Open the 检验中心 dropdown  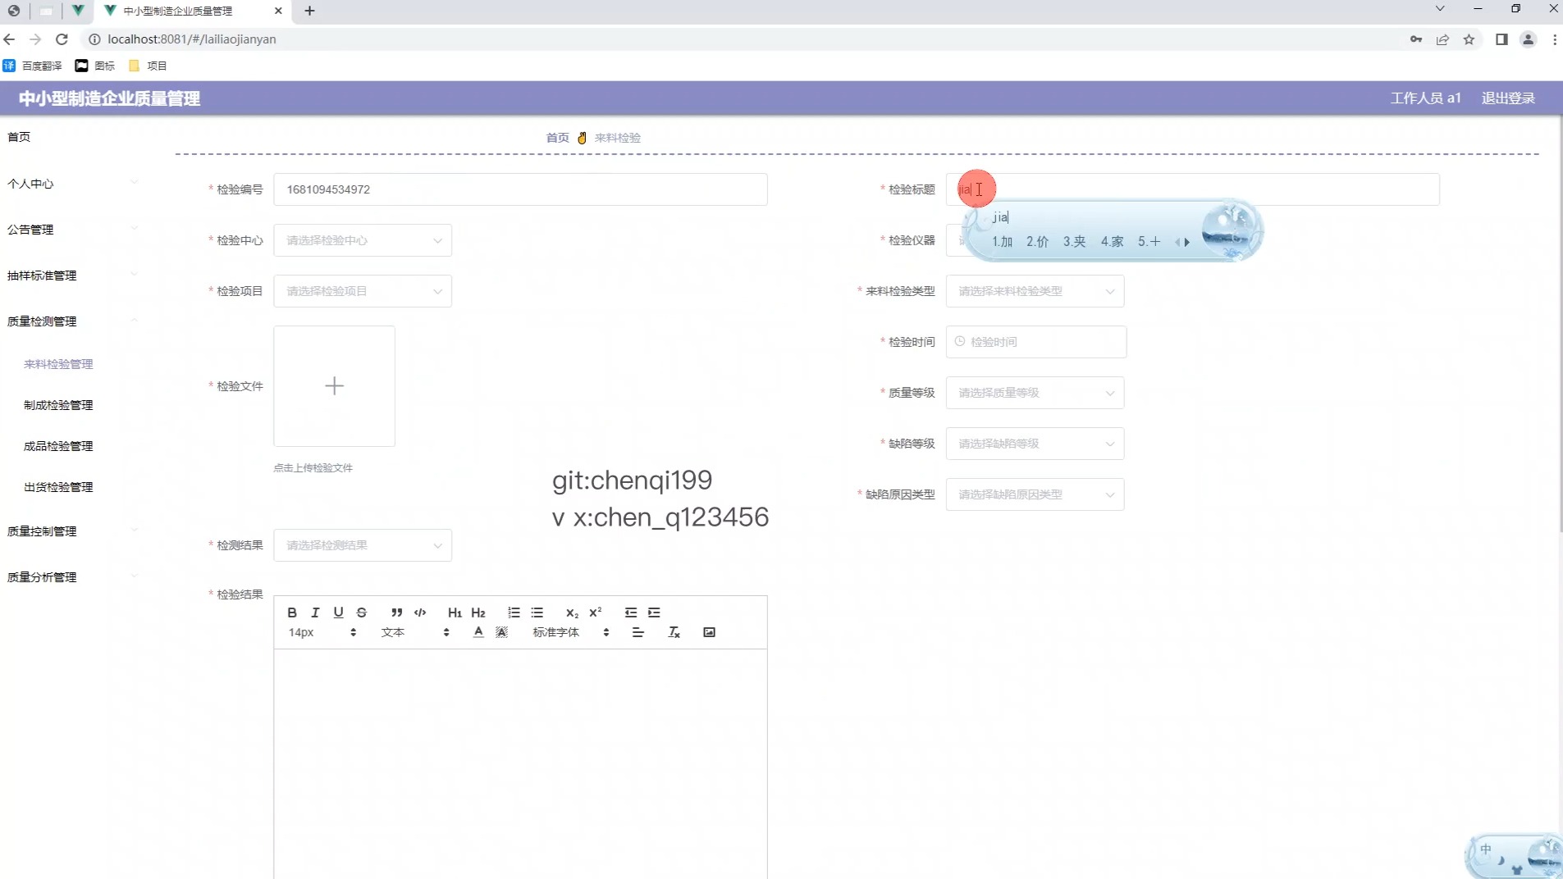click(x=362, y=240)
